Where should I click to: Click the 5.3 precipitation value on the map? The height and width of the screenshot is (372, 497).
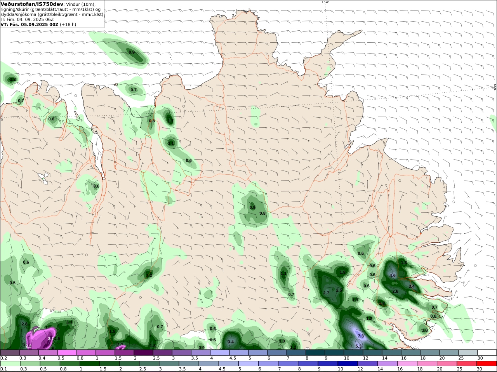[358, 346]
